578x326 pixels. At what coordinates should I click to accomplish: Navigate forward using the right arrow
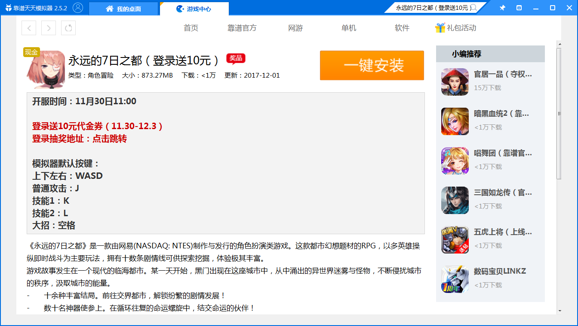click(x=48, y=28)
